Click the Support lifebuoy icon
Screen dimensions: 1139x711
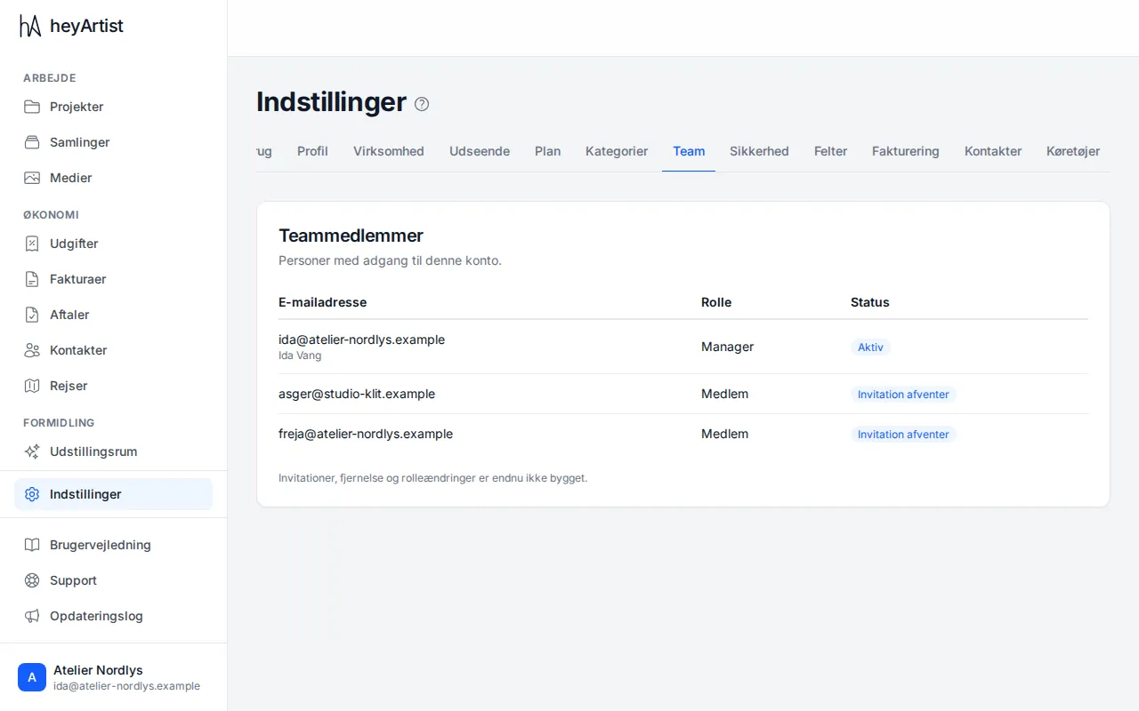coord(32,580)
